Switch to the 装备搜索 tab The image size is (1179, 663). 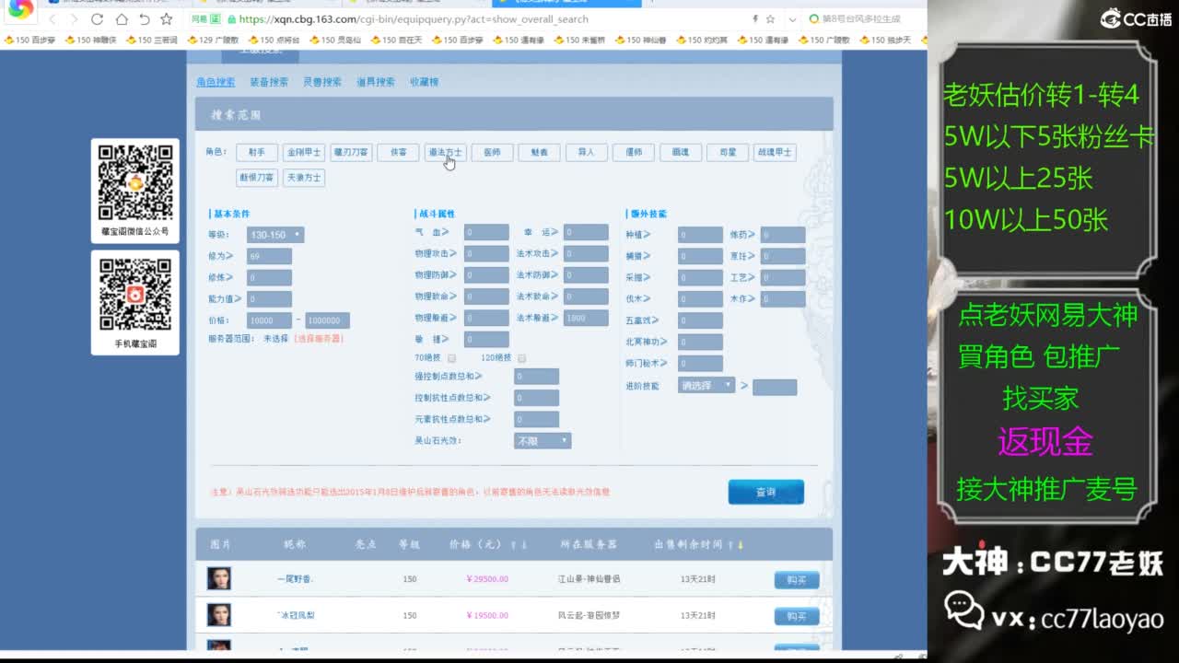[269, 82]
